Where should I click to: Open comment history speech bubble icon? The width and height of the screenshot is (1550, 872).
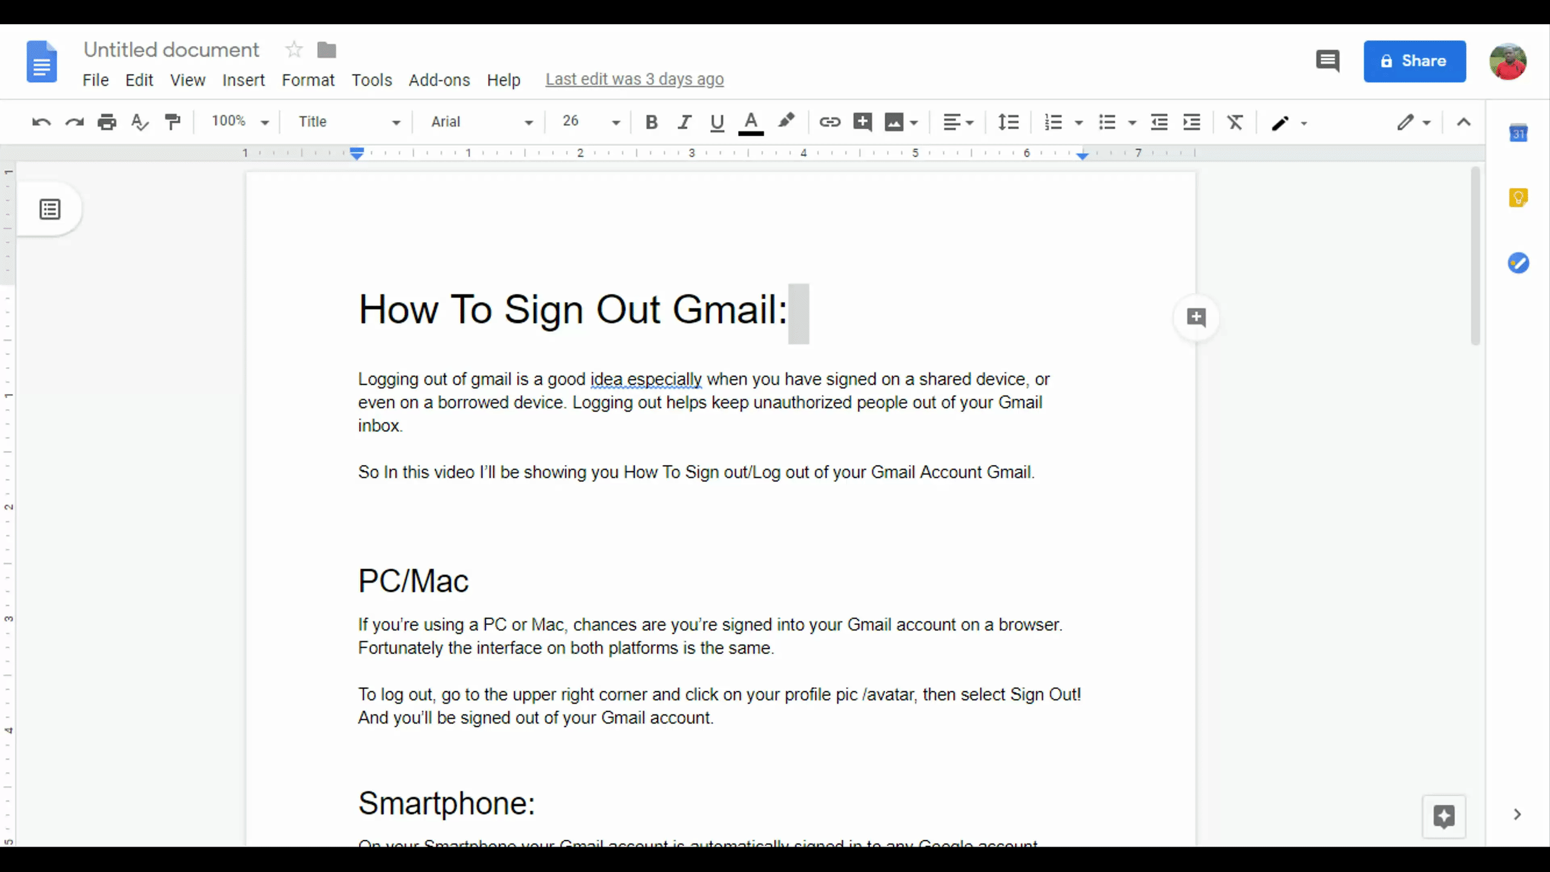coord(1327,61)
